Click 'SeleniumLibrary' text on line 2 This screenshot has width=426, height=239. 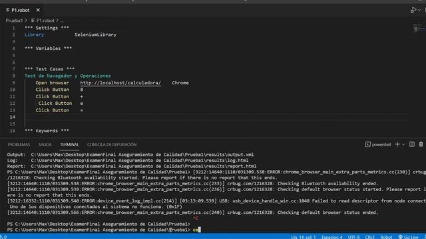coord(95,35)
